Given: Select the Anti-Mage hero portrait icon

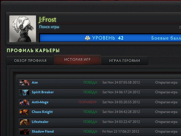Looking at the screenshot, I should click(x=24, y=102).
